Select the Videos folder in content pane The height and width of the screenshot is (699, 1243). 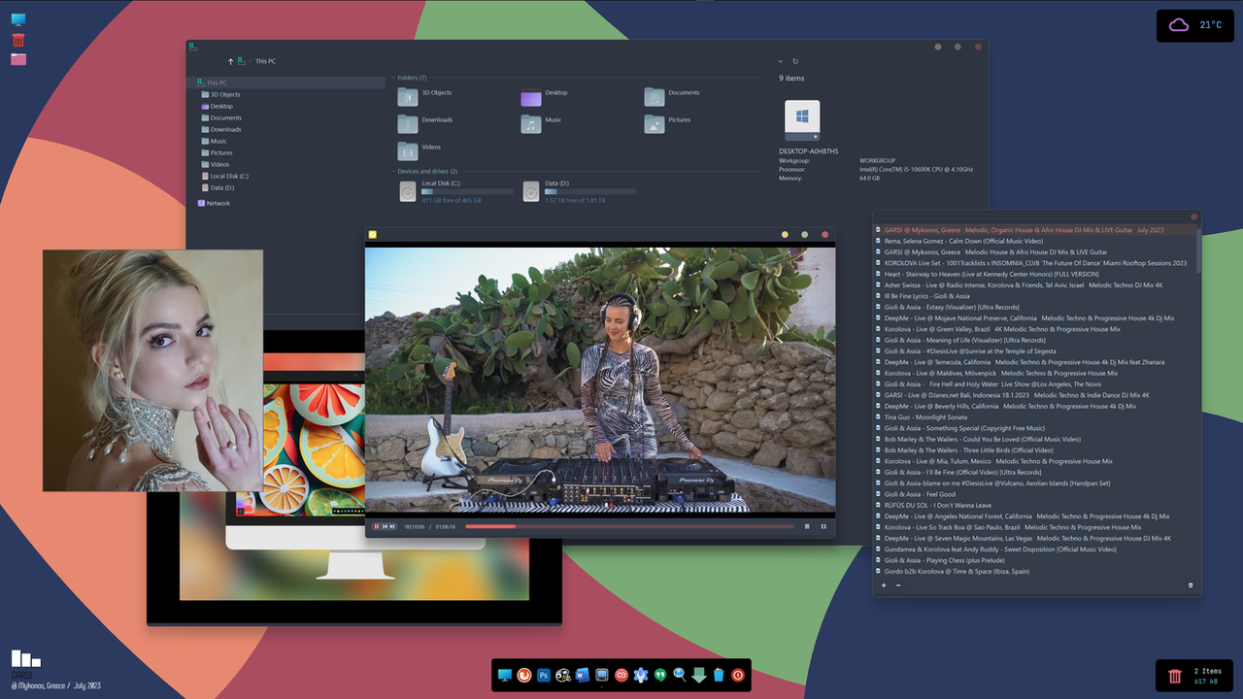pos(420,150)
